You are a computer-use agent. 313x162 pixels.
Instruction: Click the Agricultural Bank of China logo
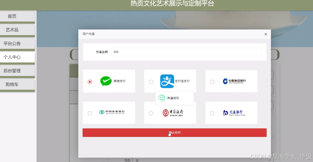pyautogui.click(x=112, y=112)
